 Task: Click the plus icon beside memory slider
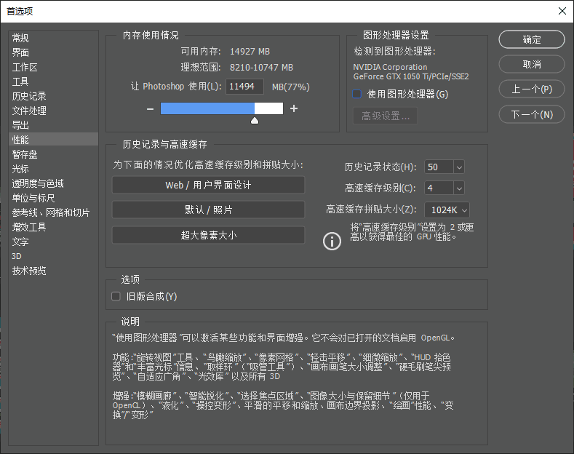[294, 108]
